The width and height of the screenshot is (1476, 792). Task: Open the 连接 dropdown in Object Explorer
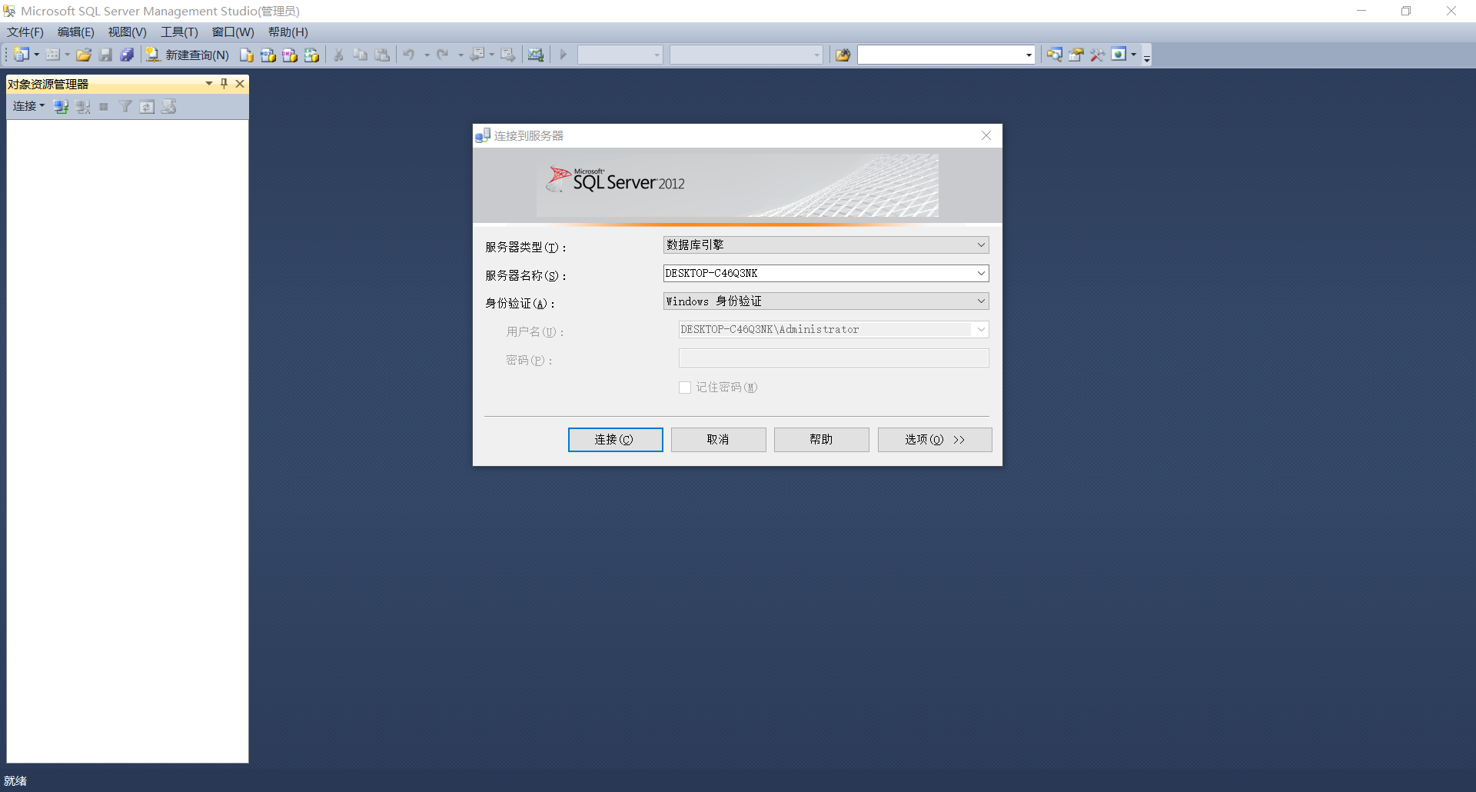(x=28, y=106)
